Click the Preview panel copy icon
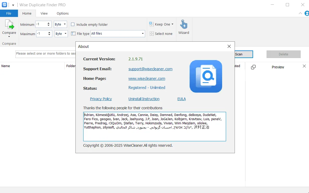309x193 pixels. pos(253,67)
